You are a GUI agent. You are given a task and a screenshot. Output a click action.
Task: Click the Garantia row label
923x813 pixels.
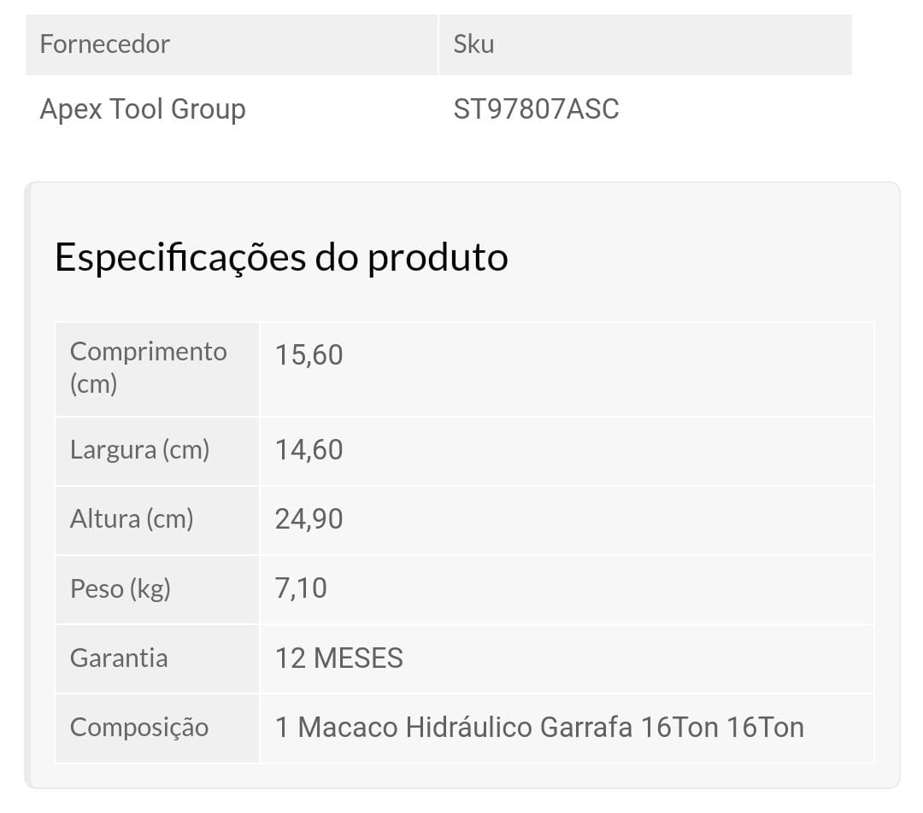click(119, 658)
